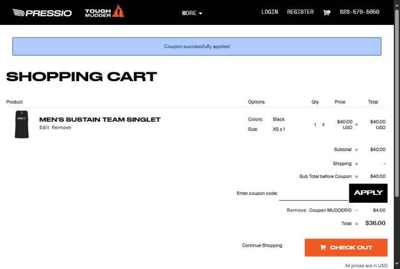Select the item quantity value 1
Viewport: 400px width, 269px height.
coord(315,125)
